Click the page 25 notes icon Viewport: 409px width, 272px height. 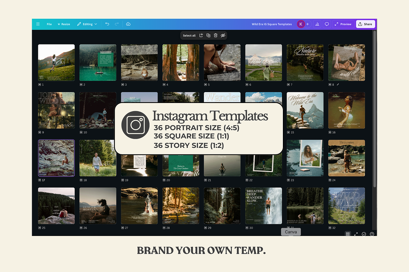[40, 228]
